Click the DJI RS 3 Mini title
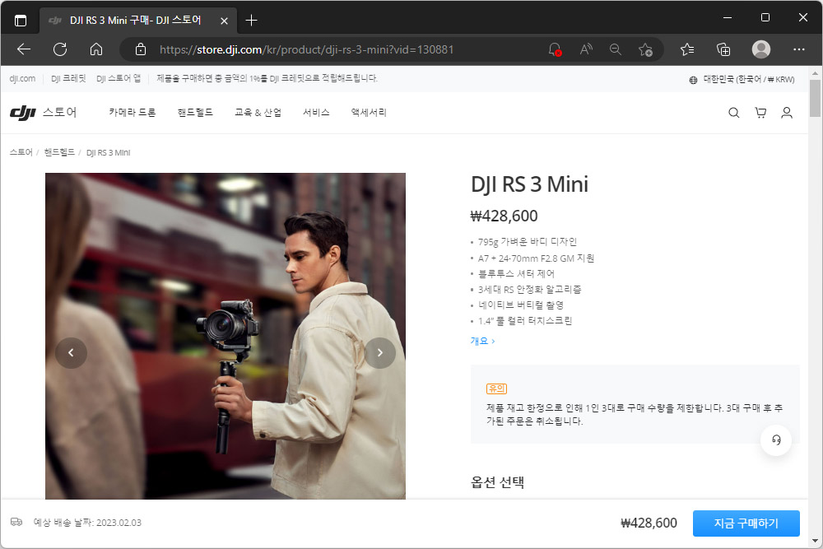Screen dimensions: 823x549 click(529, 184)
